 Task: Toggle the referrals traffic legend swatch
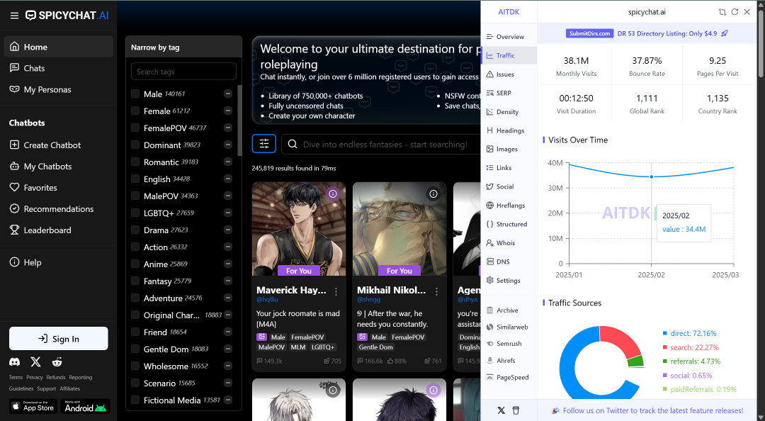pos(664,361)
